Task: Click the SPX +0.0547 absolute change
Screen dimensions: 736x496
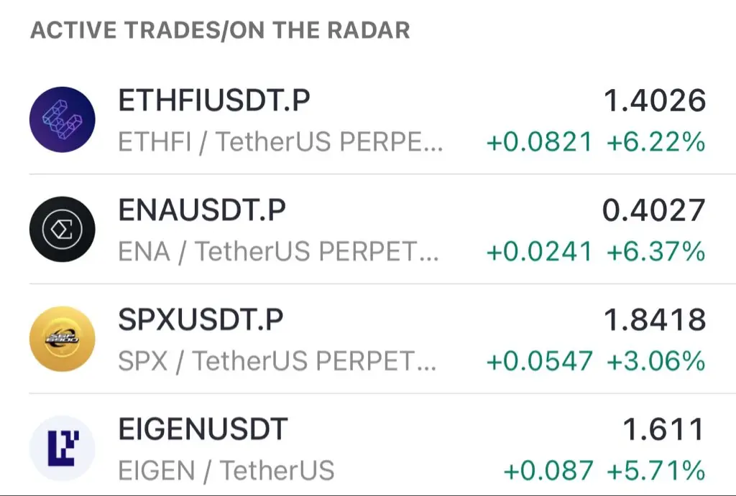Action: pyautogui.click(x=539, y=361)
